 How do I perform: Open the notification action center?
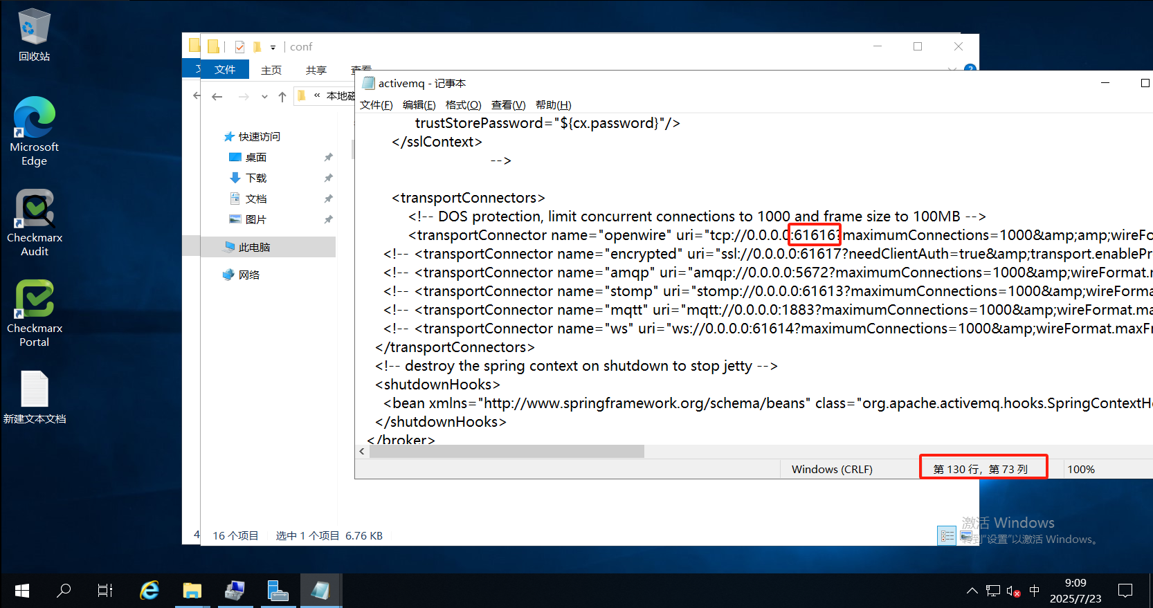click(x=1125, y=591)
